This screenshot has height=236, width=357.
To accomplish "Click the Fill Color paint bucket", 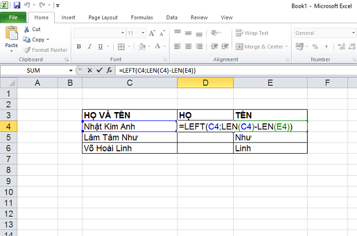I will (142, 46).
